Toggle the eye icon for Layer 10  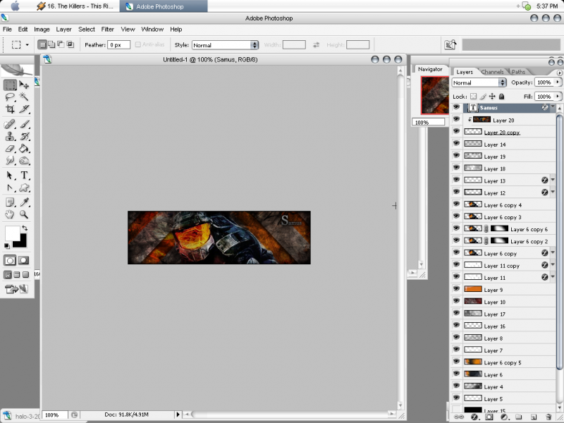pyautogui.click(x=456, y=302)
